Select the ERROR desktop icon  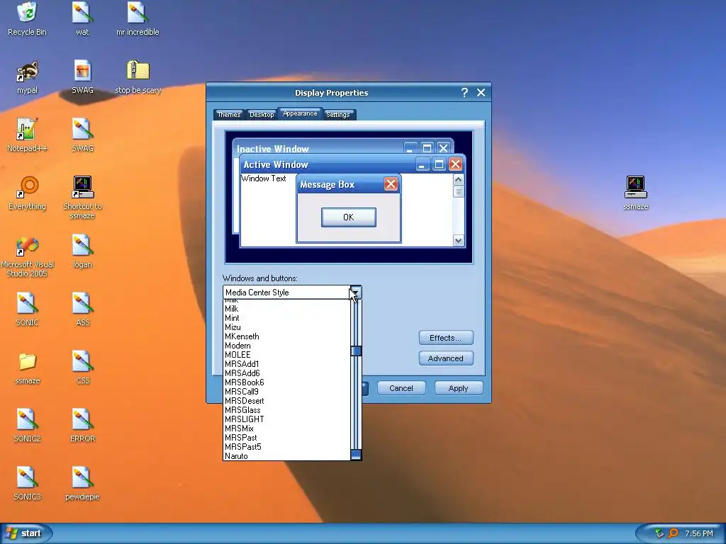(x=82, y=425)
